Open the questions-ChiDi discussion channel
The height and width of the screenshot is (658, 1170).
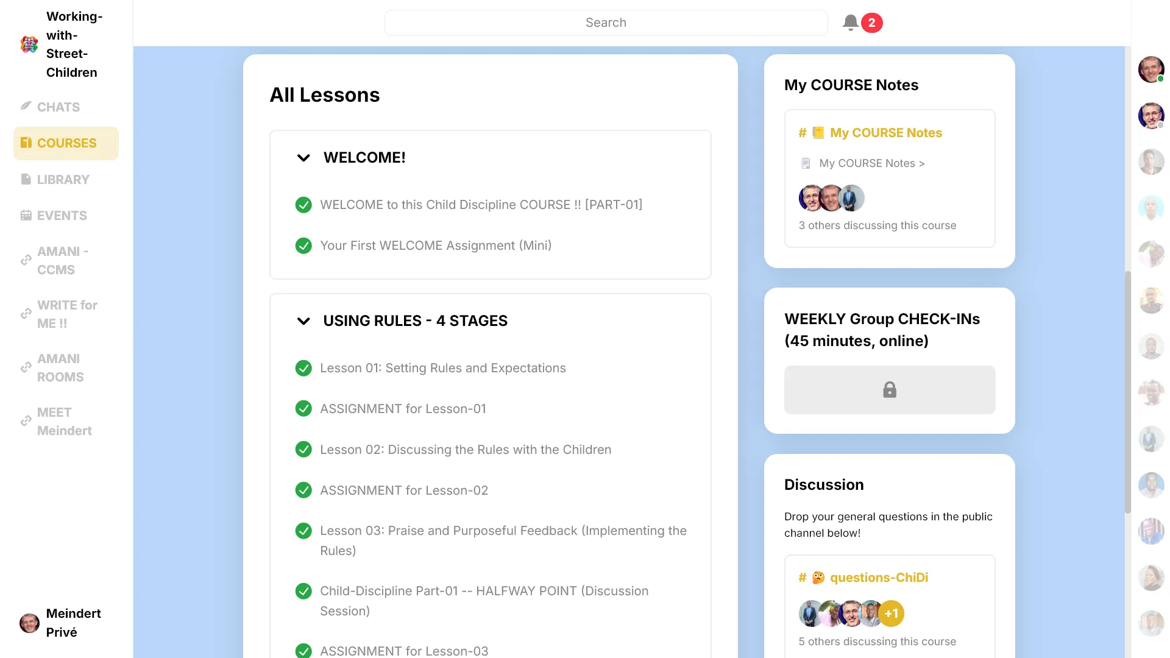point(878,578)
